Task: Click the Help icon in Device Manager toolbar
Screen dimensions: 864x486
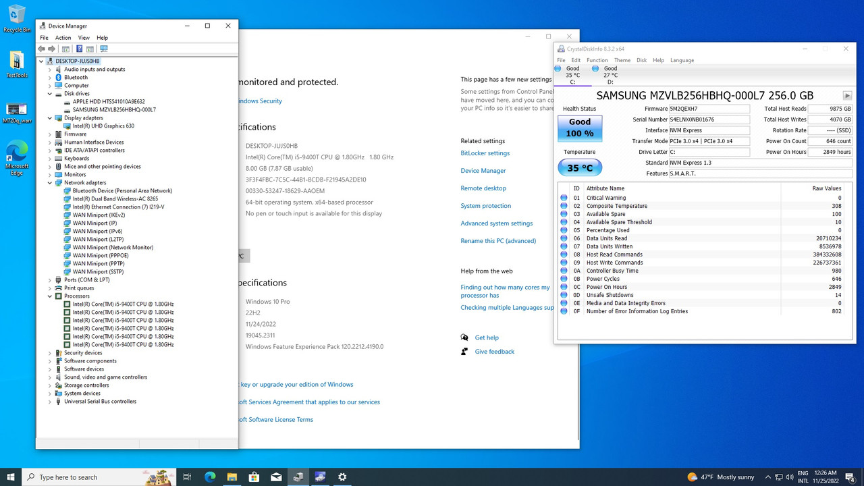Action: pyautogui.click(x=79, y=49)
